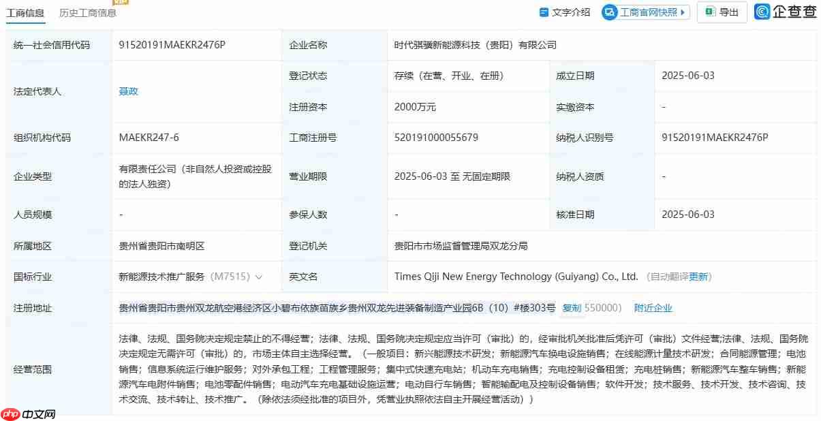Copy registered address with 复制 link
Viewport: 821px width, 421px height.
(x=572, y=308)
